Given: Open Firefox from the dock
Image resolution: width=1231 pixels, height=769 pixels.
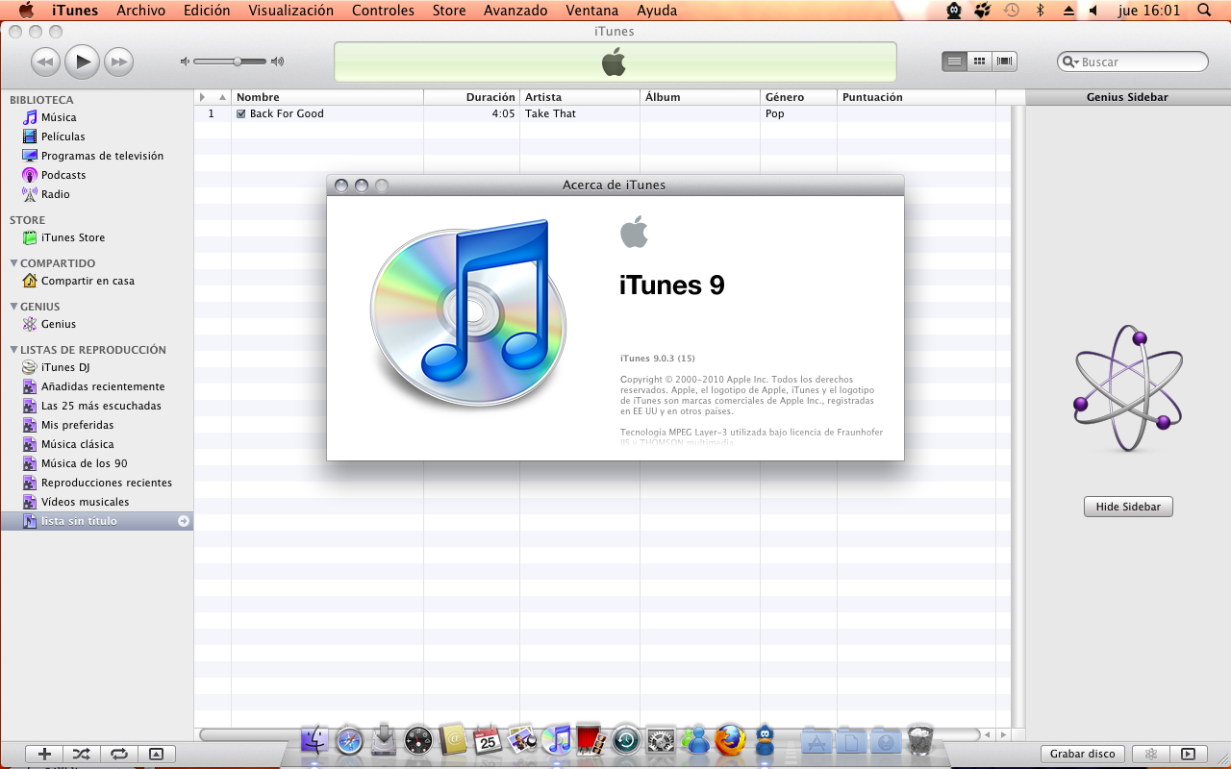Looking at the screenshot, I should [x=730, y=740].
